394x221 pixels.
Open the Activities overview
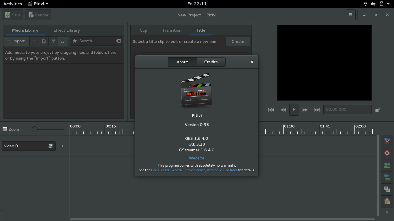13,4
